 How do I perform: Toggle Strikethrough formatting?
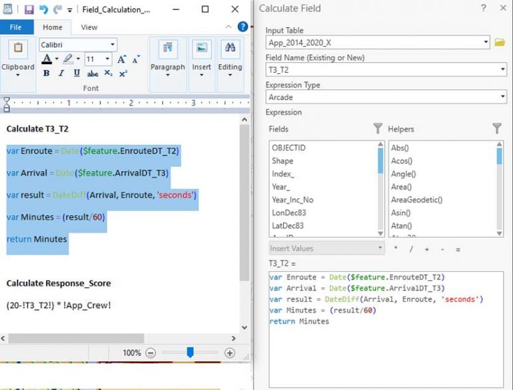[x=93, y=73]
